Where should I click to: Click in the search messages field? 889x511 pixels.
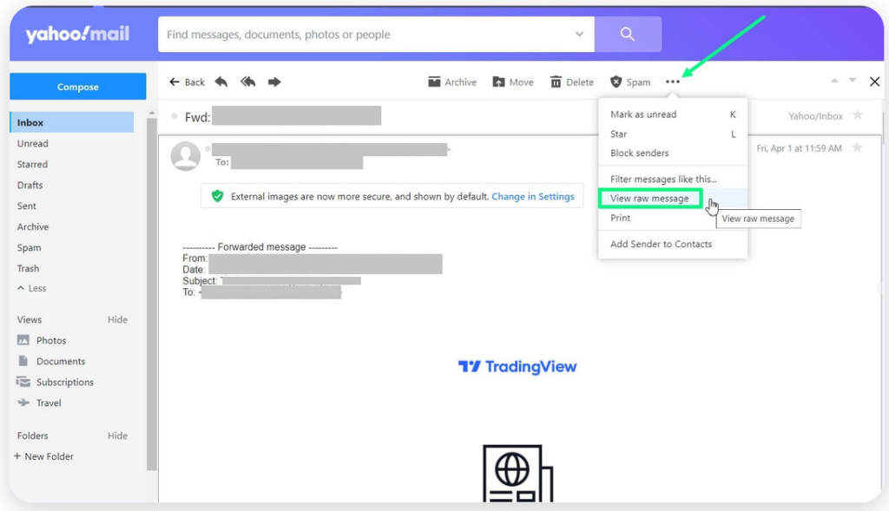365,35
